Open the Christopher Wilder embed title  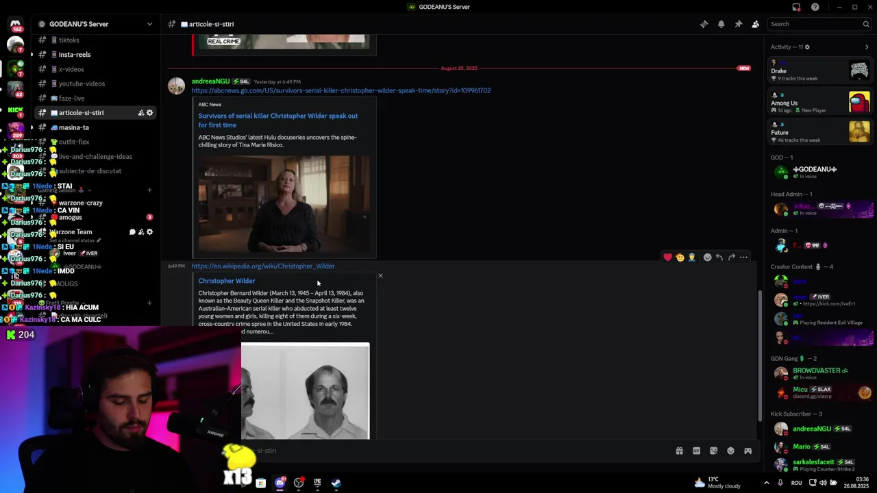coord(227,281)
